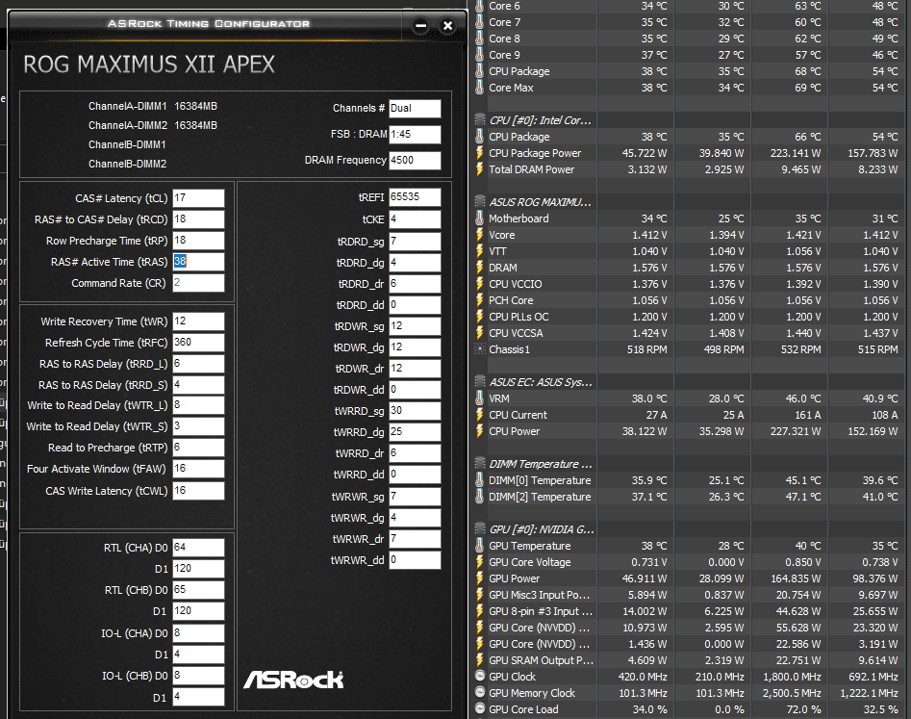Click the tRRD_L value field
Viewport: 911px width, 719px height.
click(198, 364)
